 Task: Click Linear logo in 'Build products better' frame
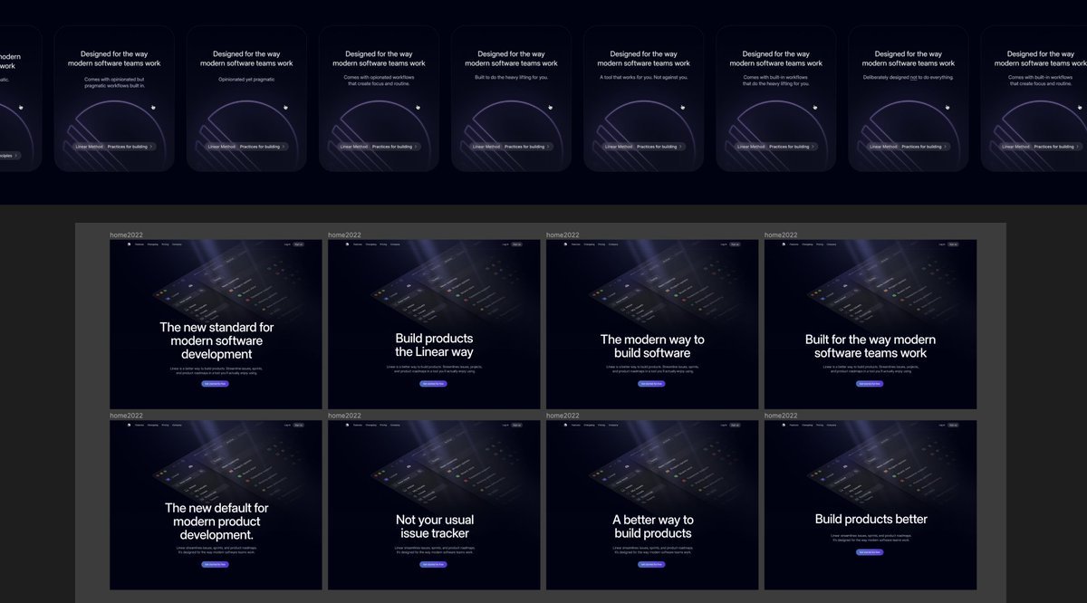[784, 425]
